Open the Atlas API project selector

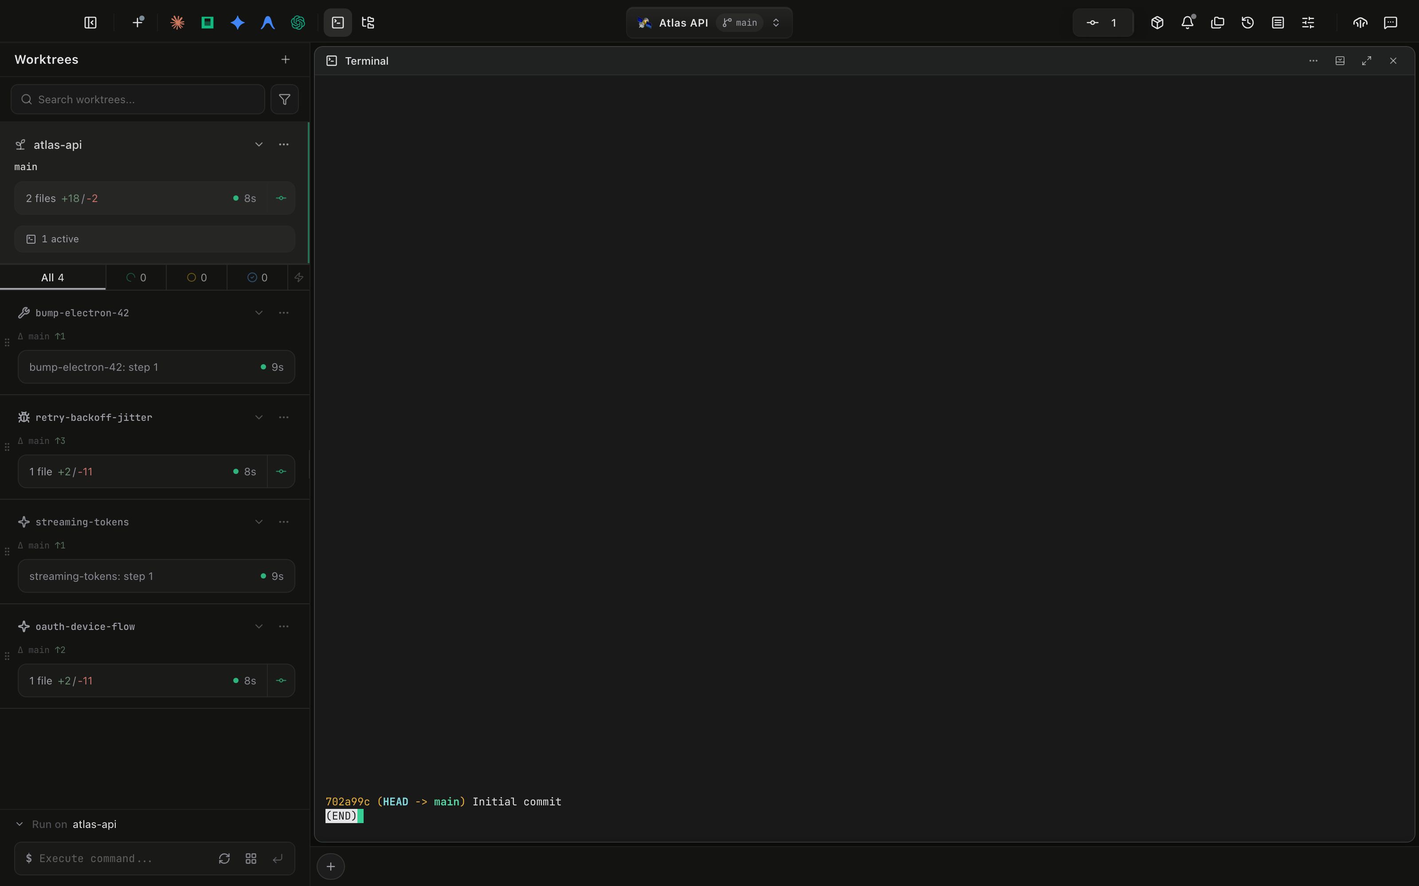tap(709, 23)
